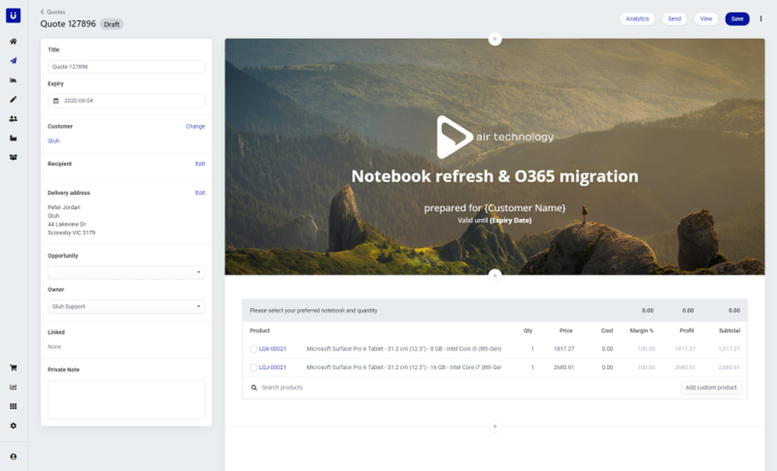777x471 pixels.
Task: Open the grid apps sidebar icon
Action: click(x=13, y=406)
